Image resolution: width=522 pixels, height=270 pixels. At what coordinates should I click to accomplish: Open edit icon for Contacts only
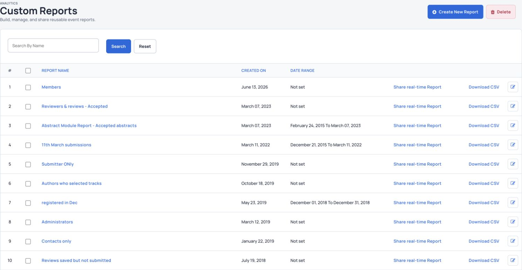513,241
